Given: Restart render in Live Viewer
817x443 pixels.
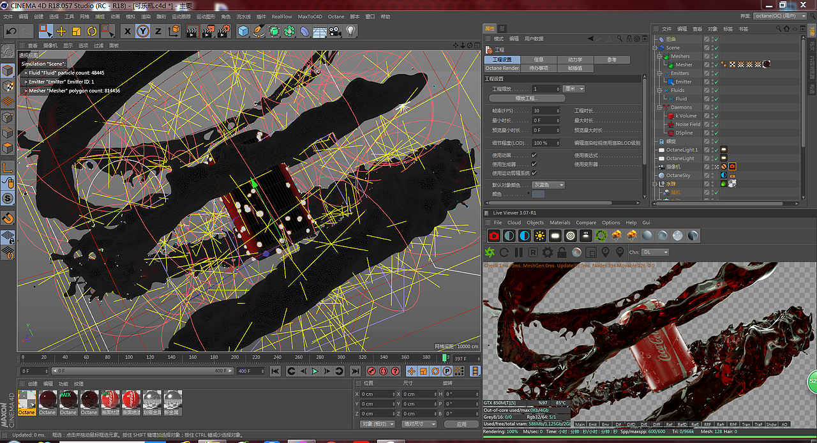Looking at the screenshot, I should pos(504,253).
